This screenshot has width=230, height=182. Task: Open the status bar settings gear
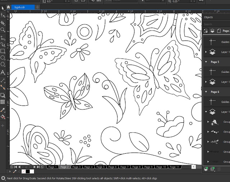[3, 178]
